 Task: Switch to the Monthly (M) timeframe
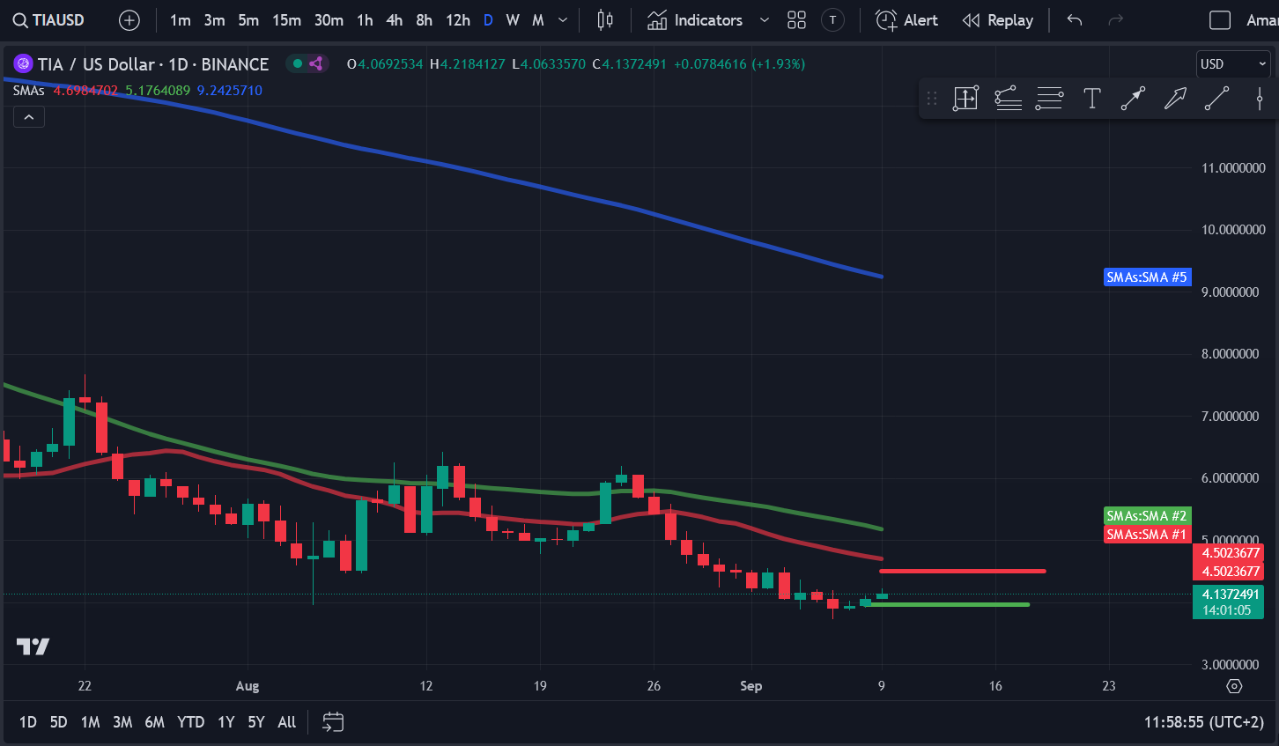pyautogui.click(x=538, y=20)
